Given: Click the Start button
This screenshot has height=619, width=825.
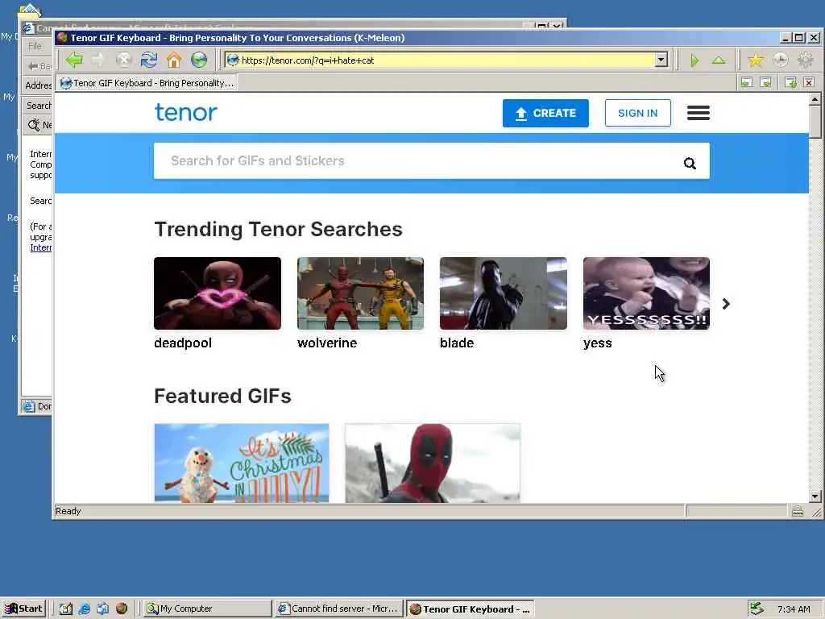Looking at the screenshot, I should pos(24,609).
